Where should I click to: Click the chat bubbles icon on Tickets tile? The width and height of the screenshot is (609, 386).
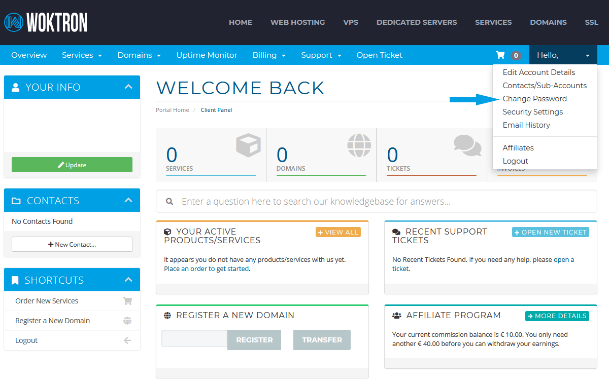(x=467, y=145)
